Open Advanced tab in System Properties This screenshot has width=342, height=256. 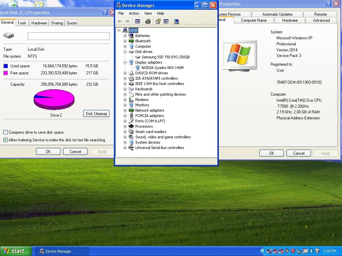tap(321, 20)
